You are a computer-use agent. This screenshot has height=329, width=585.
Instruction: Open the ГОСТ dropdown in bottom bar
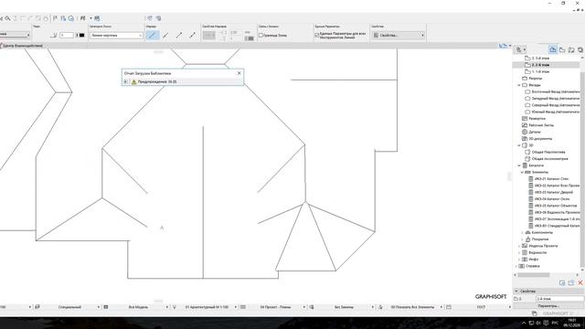coord(482,307)
